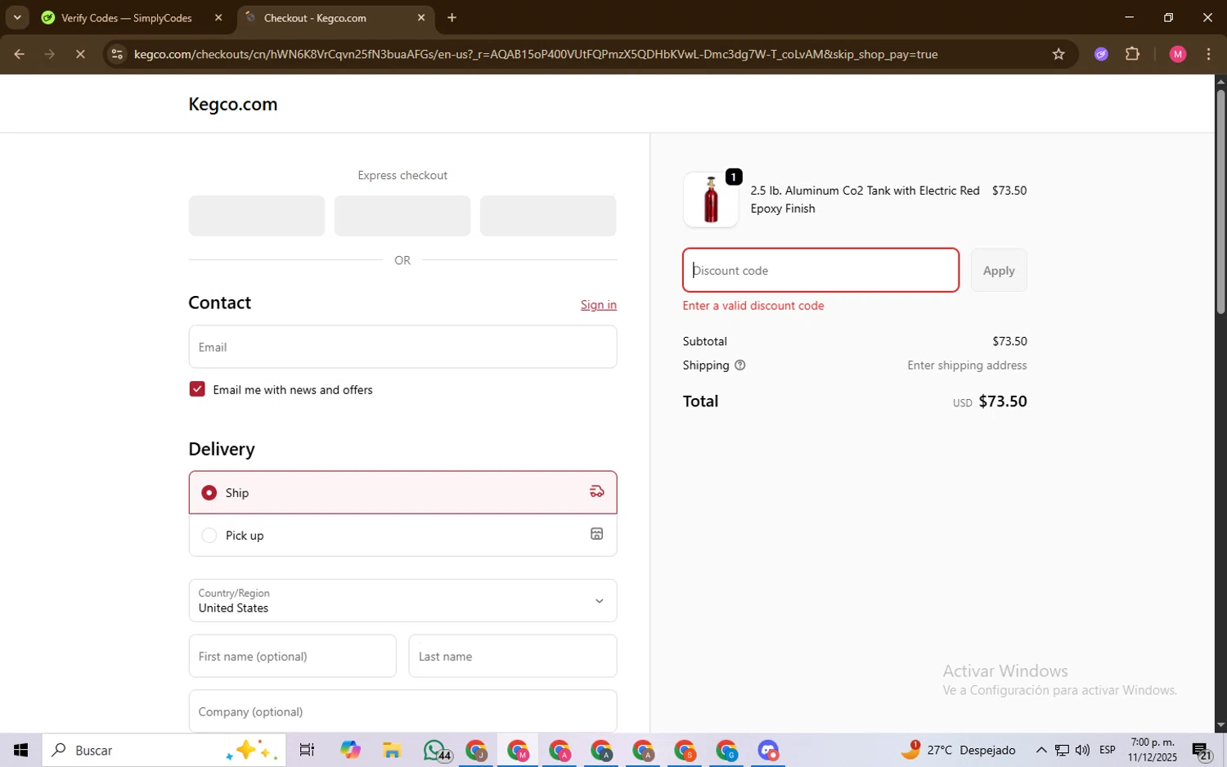Stop loading the page
The width and height of the screenshot is (1227, 767).
click(x=80, y=54)
